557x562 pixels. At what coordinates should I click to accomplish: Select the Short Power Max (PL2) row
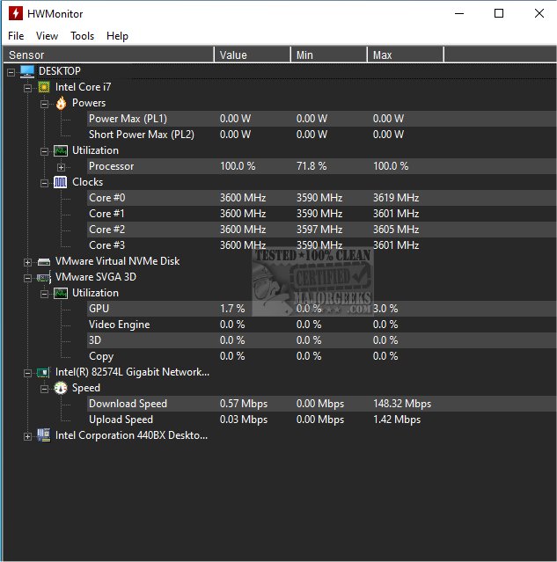321,135
